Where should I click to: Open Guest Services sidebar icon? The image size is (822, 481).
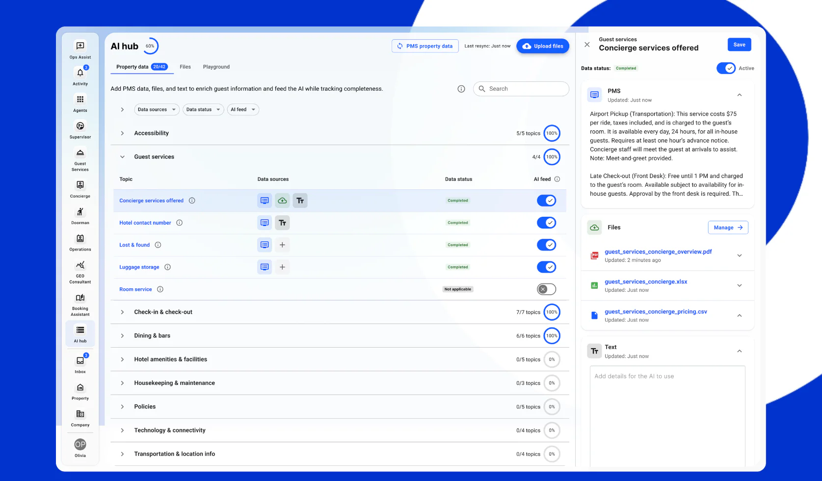pos(80,152)
